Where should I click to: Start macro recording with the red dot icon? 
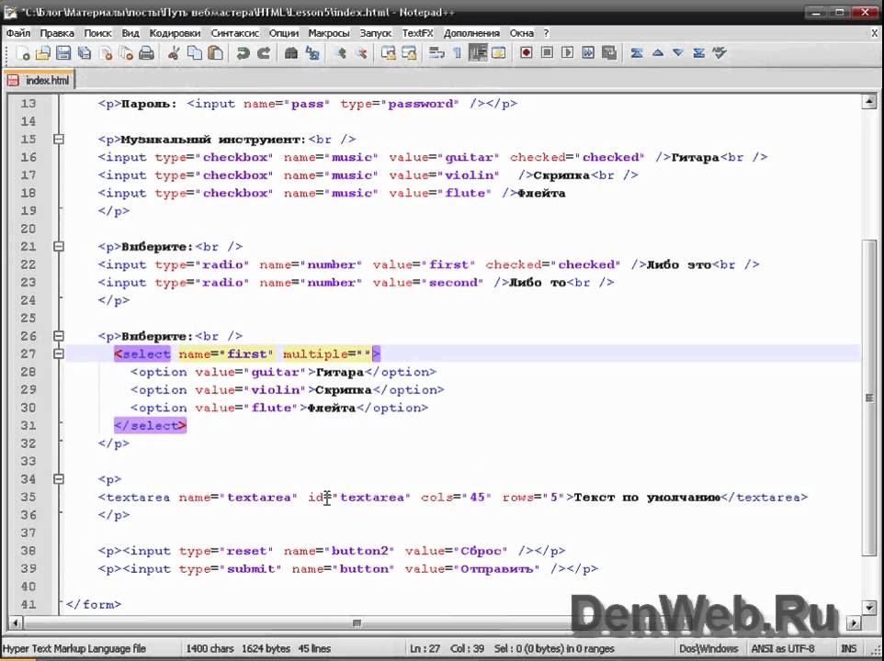tap(527, 53)
